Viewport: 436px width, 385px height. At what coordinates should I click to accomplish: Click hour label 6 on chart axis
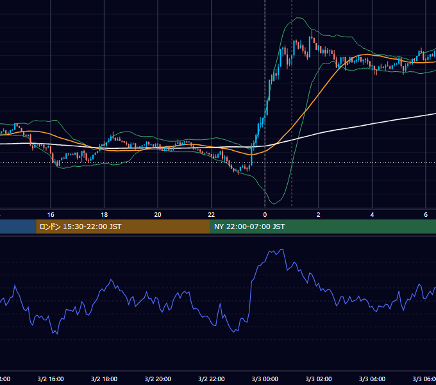[426, 215]
